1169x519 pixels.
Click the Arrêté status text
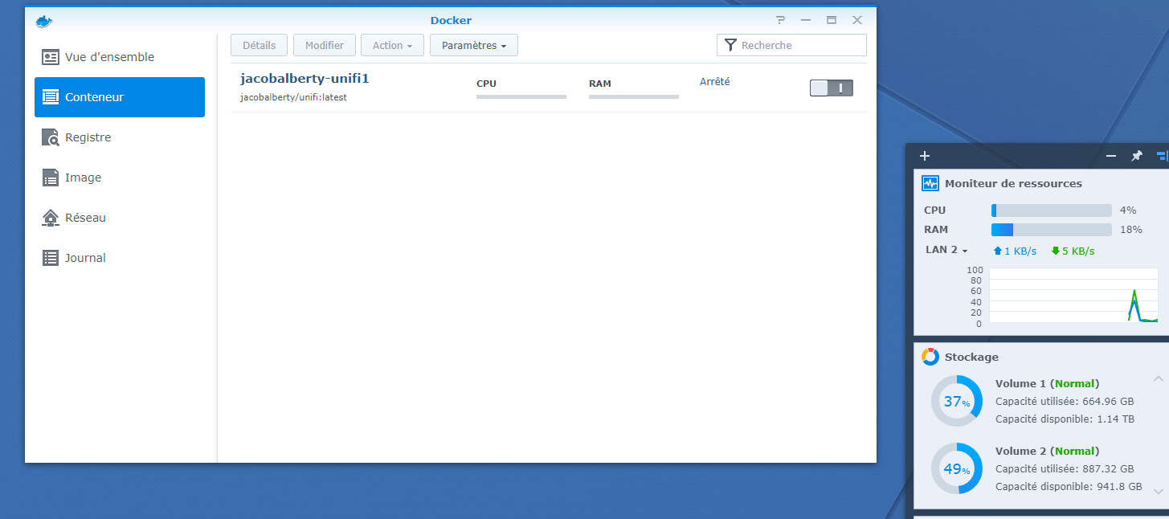tap(715, 82)
